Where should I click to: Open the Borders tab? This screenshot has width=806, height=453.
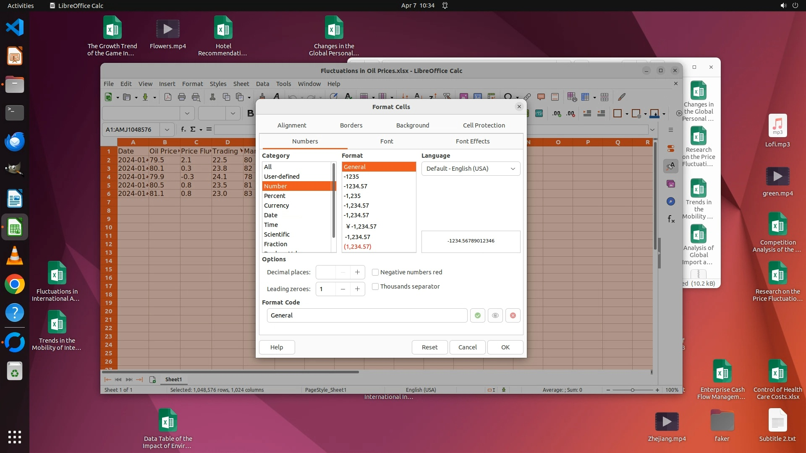coord(351,125)
